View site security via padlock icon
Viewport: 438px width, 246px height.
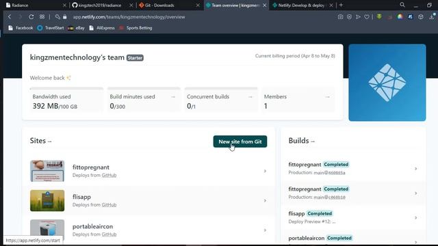click(65, 16)
